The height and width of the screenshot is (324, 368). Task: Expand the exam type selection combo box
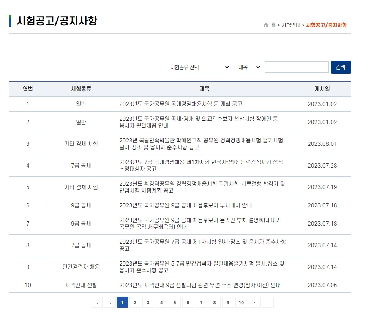click(198, 67)
